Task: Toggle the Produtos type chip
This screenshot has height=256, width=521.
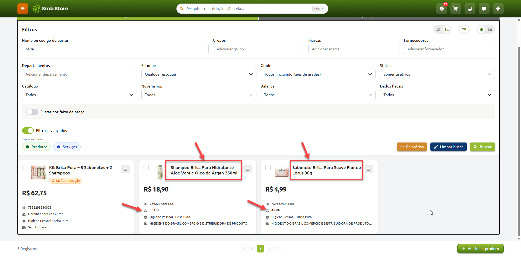Action: [36, 147]
